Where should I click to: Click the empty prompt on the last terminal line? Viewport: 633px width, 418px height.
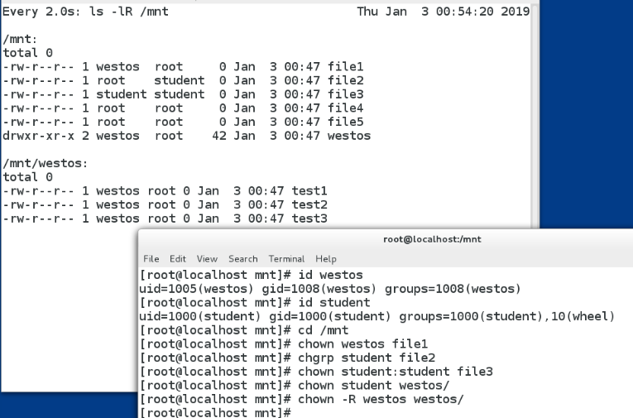point(215,413)
